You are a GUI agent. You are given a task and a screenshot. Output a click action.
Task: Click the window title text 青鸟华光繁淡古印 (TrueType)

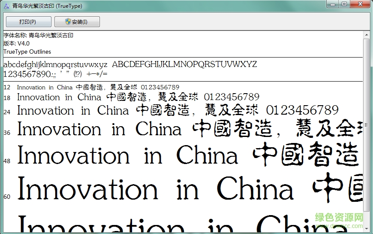[x=47, y=6]
